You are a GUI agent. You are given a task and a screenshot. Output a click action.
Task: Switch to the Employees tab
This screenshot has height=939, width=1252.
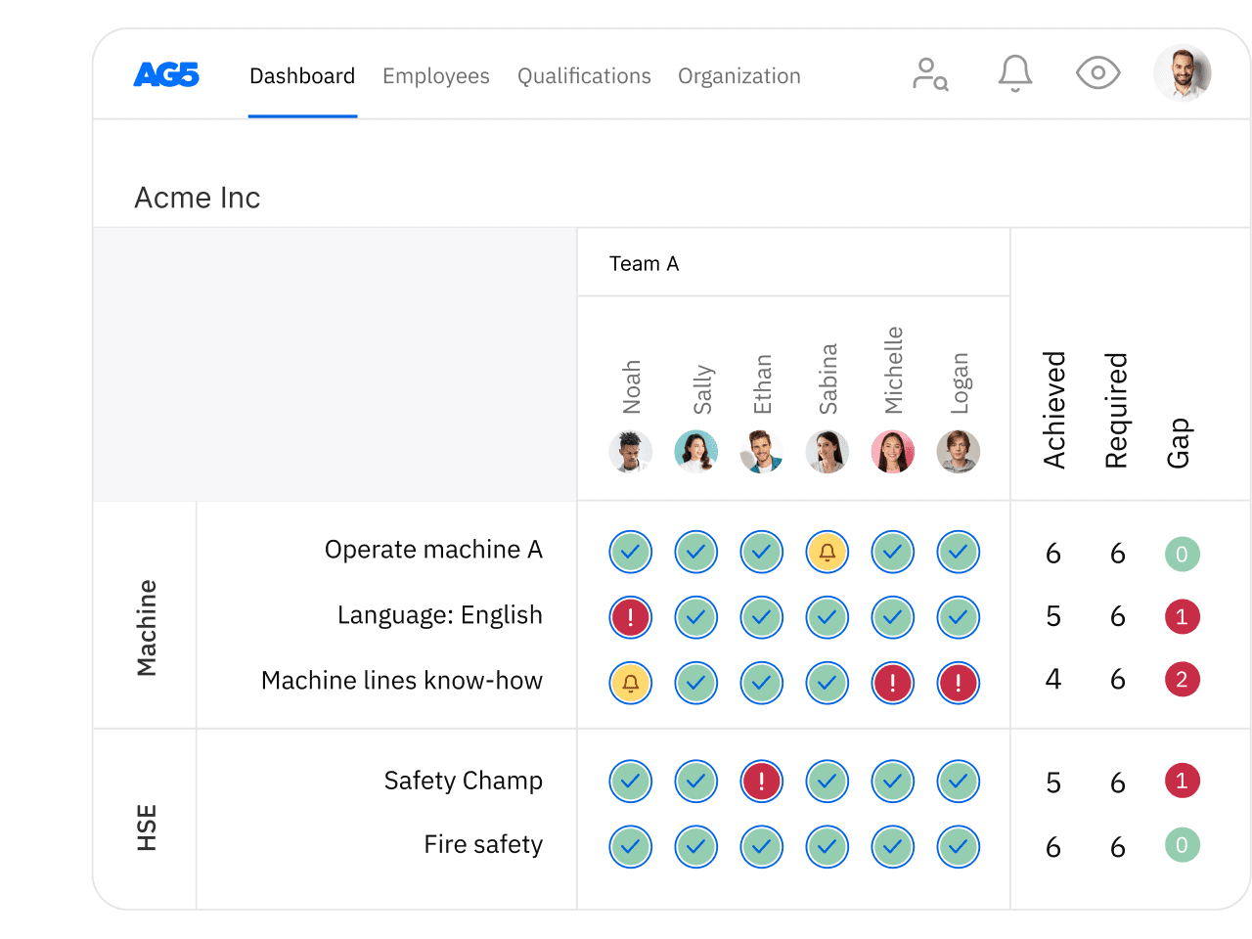click(435, 75)
